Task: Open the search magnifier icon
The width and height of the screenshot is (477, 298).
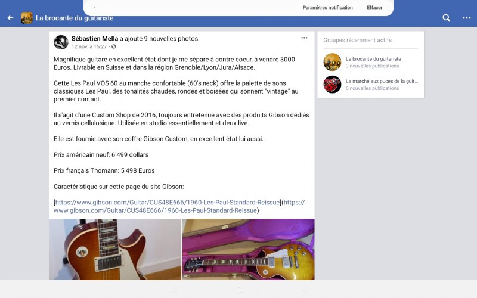Action: (446, 18)
